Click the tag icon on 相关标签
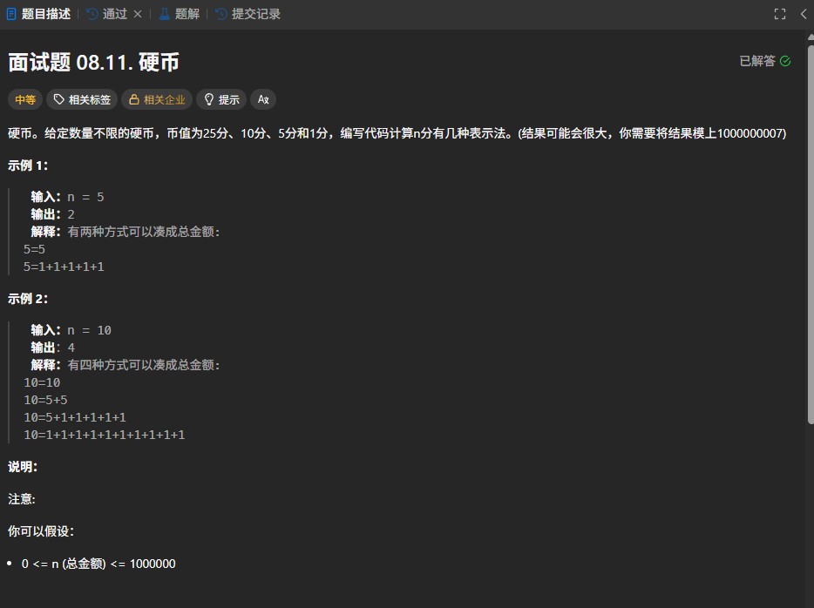 [x=58, y=99]
